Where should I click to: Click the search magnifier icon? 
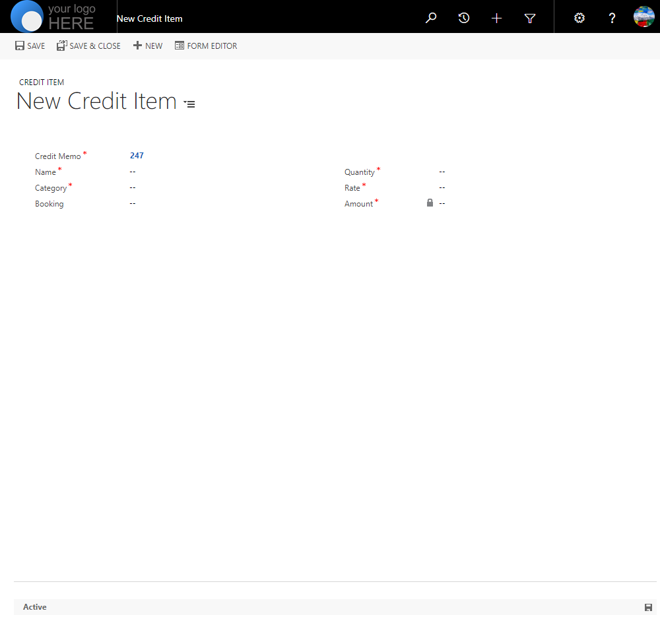pyautogui.click(x=431, y=18)
